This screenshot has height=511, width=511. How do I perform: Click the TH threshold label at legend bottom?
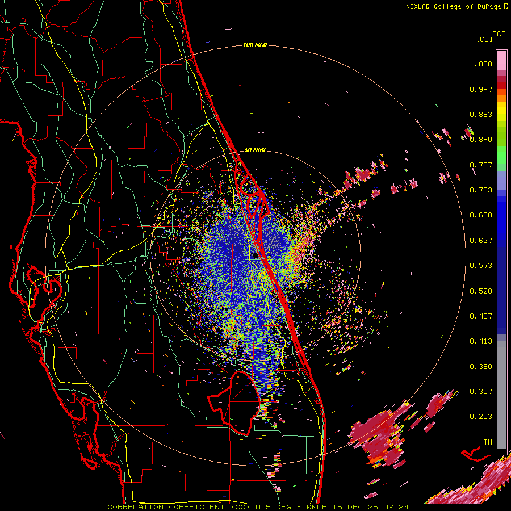(488, 442)
